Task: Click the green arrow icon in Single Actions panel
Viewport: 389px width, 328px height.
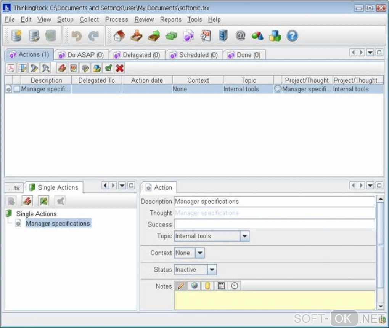Action: pyautogui.click(x=43, y=201)
